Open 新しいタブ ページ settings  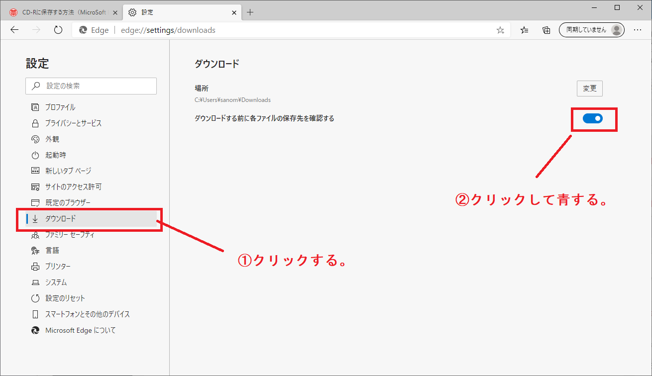(67, 171)
